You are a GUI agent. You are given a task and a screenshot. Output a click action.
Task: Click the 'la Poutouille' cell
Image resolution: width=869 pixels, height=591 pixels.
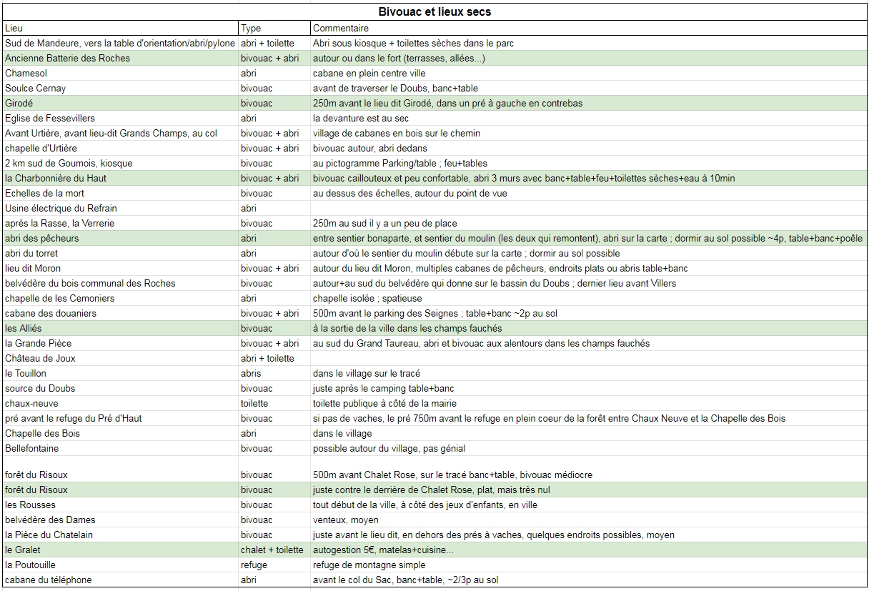121,565
